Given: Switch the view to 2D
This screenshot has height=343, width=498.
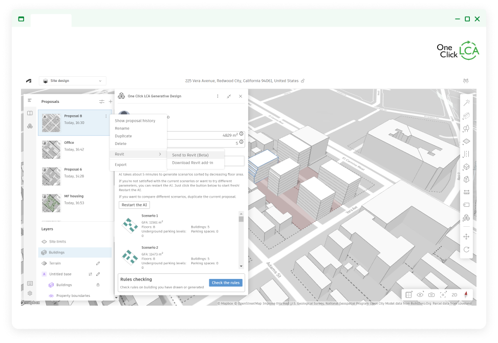Looking at the screenshot, I should pos(454,295).
